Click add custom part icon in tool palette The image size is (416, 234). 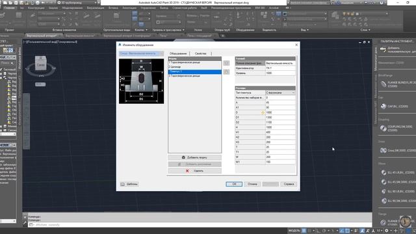(383, 49)
